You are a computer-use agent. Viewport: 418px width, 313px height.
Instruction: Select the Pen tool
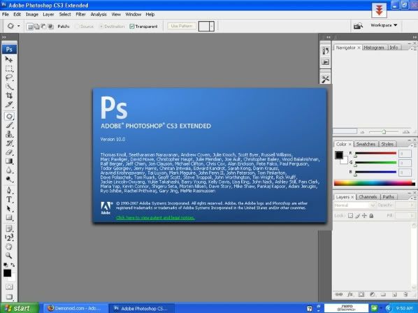point(9,190)
